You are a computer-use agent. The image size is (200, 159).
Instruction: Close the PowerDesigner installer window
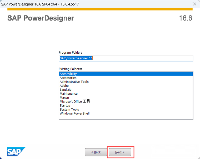pyautogui.click(x=194, y=4)
